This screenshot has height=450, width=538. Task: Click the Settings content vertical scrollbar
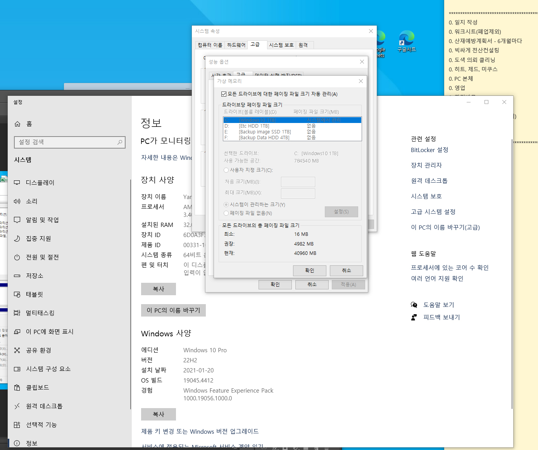(x=512, y=274)
